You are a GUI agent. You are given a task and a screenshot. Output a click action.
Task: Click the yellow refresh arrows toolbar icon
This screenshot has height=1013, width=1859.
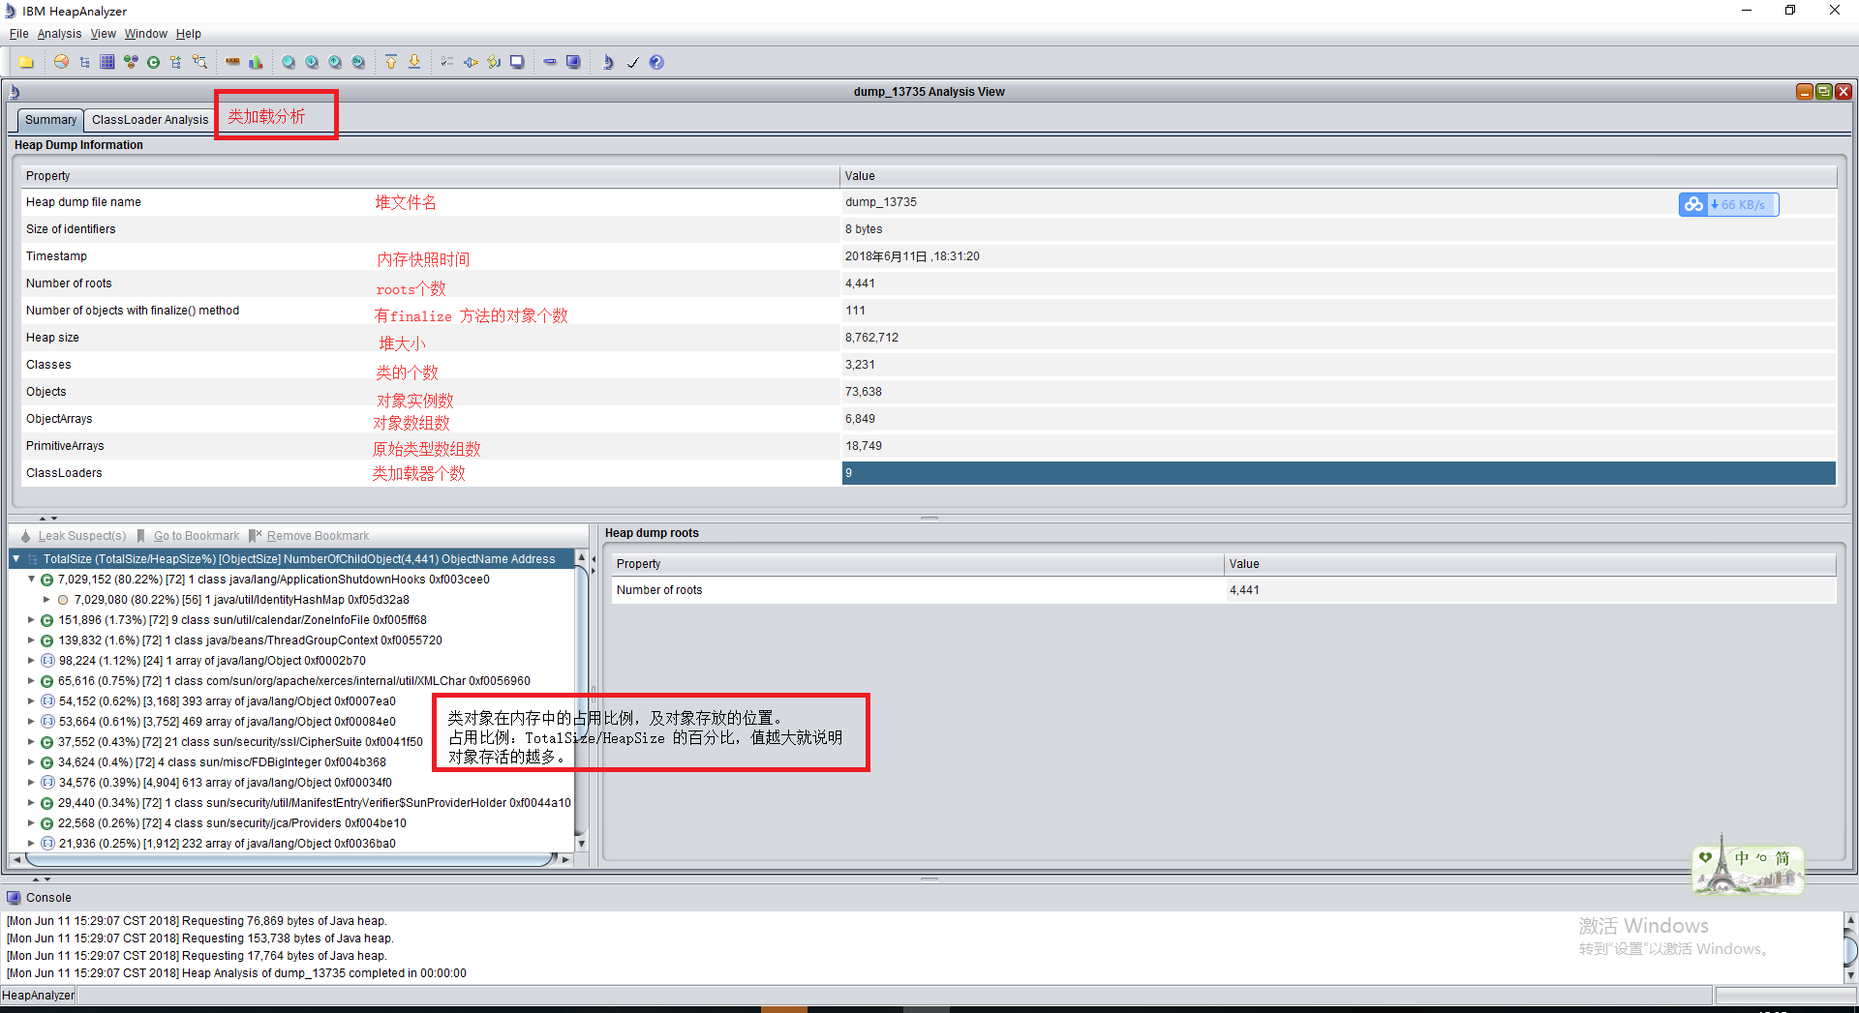(494, 62)
